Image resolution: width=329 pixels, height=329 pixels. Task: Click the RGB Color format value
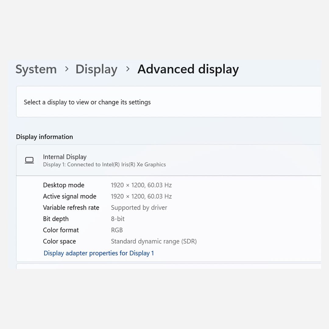pyautogui.click(x=117, y=230)
